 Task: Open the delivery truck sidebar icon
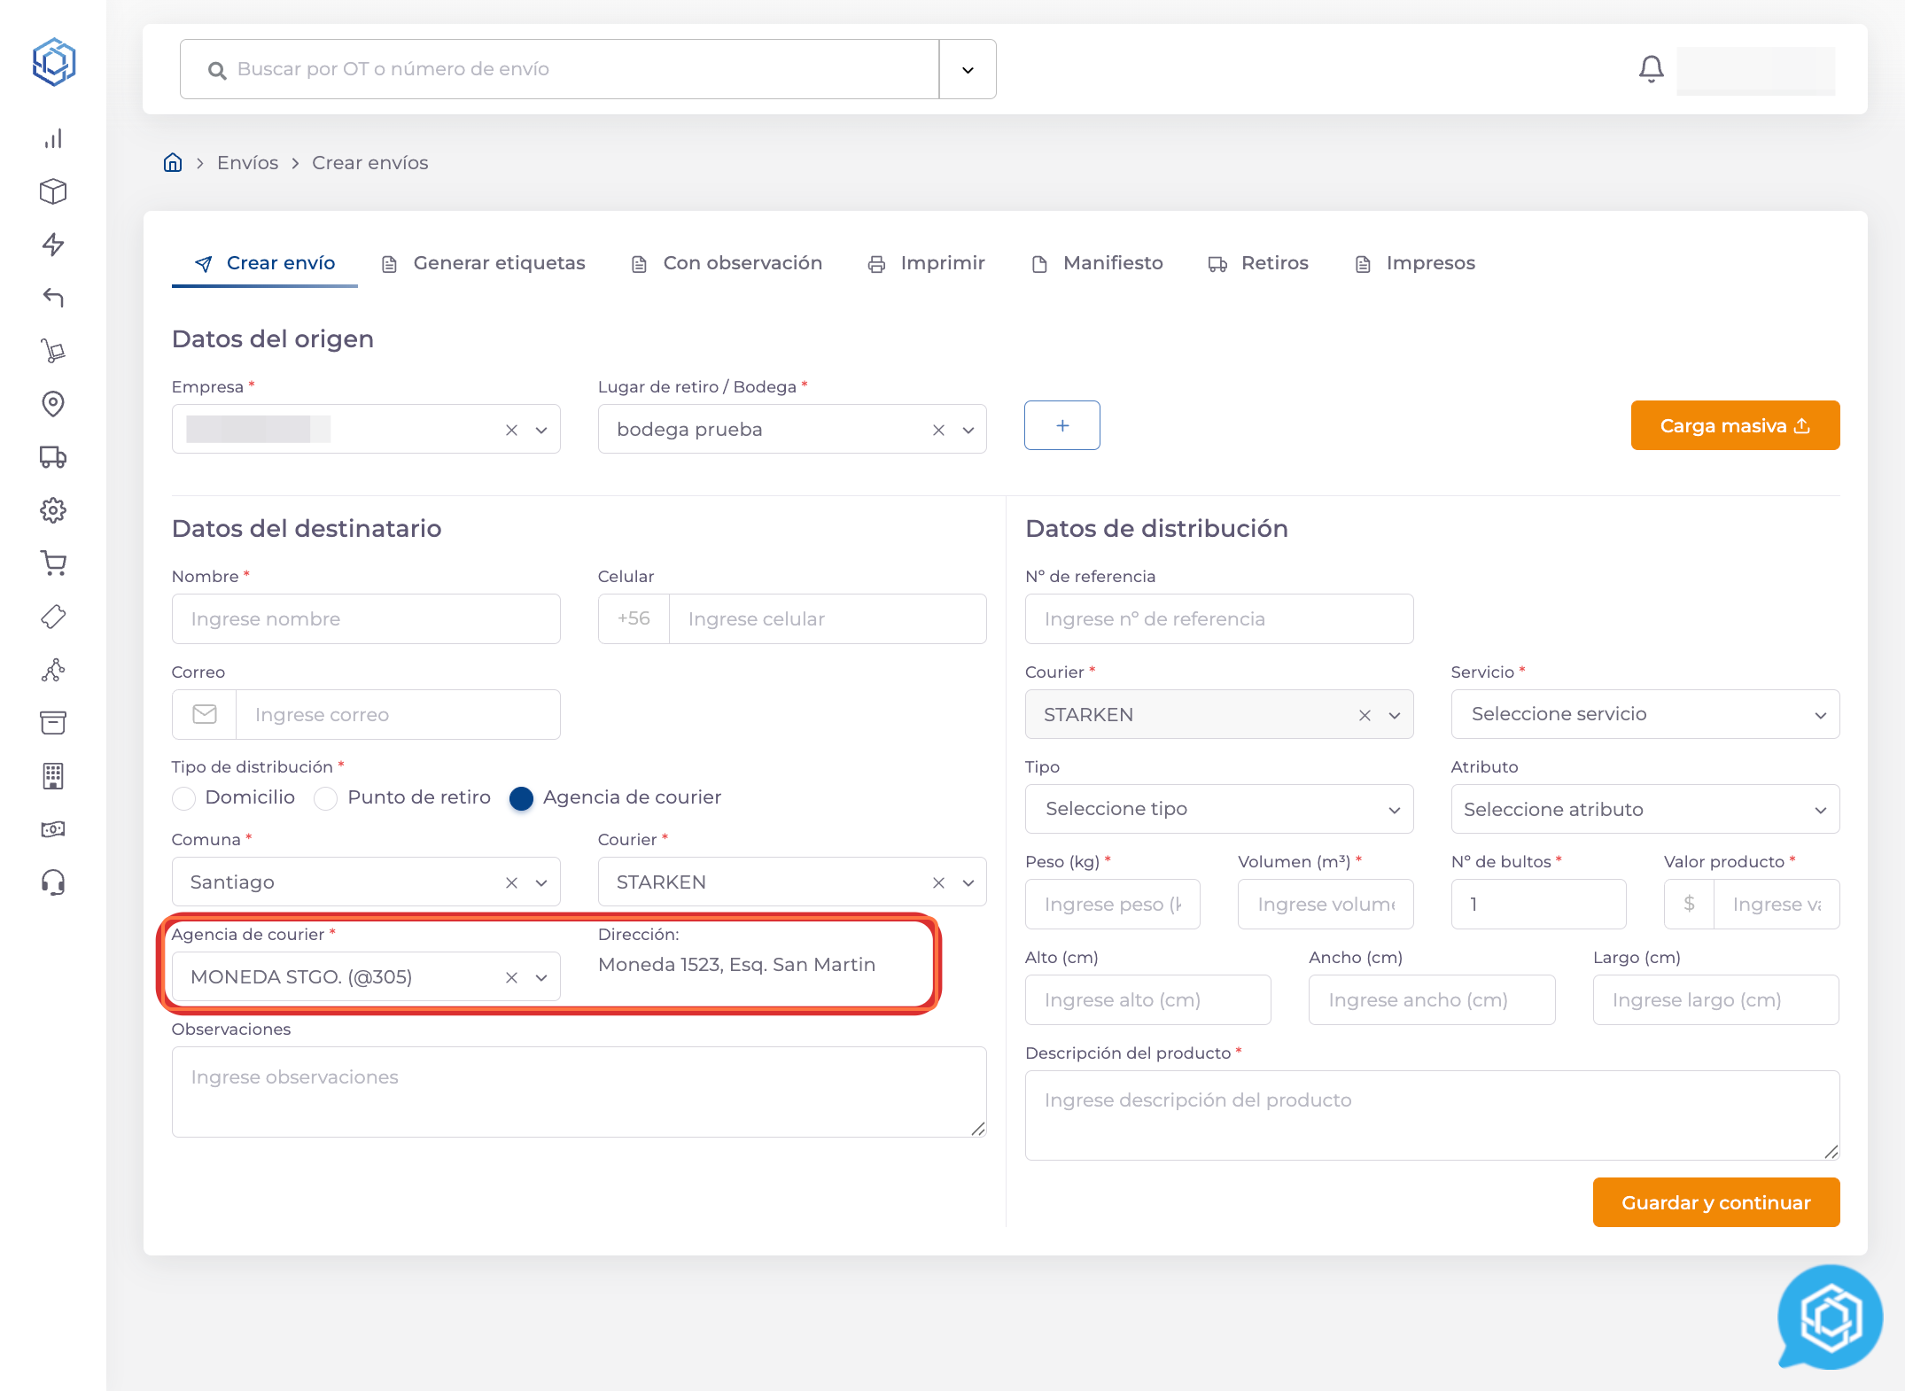pyautogui.click(x=53, y=457)
